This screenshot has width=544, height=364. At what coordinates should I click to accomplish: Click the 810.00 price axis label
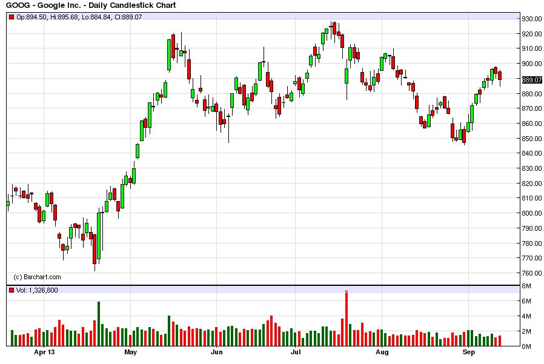532,198
